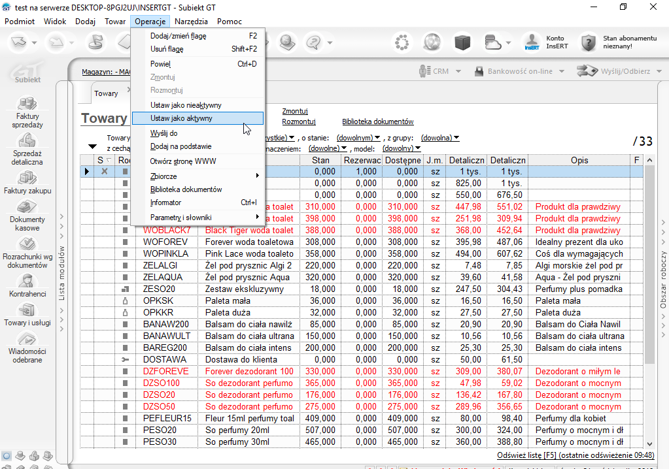This screenshot has height=469, width=669.
Task: Sort by Stan column header
Action: click(x=320, y=160)
